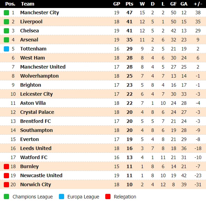Click the blue Europa League legend square
The height and width of the screenshot is (204, 206).
tap(61, 197)
